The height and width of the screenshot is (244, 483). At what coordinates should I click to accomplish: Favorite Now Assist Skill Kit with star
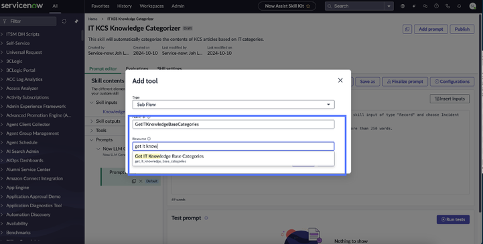(308, 6)
